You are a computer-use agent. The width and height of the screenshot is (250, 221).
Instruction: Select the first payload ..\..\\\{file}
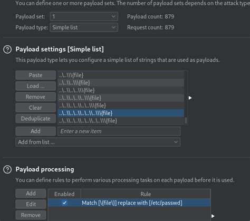[x=121, y=75]
